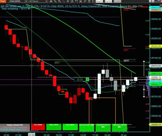The width and height of the screenshot is (162, 136).
Task: Toggle the FastMA indicator button
Action: pyautogui.click(x=109, y=1)
